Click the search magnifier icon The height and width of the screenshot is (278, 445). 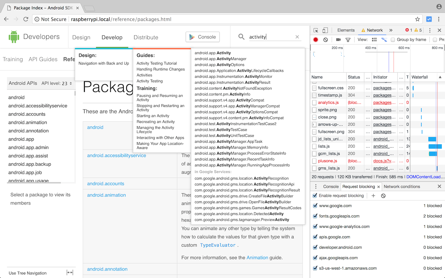coord(241,36)
